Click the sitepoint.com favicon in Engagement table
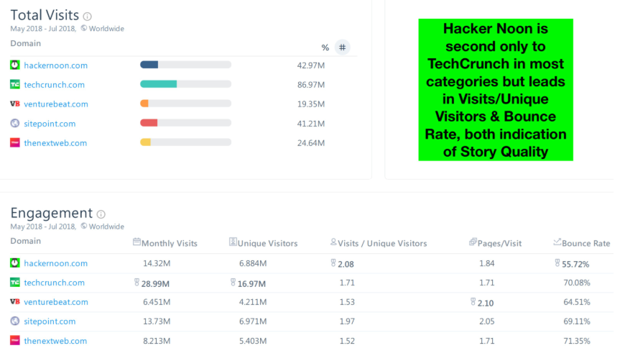This screenshot has height=361, width=625. pyautogui.click(x=15, y=321)
